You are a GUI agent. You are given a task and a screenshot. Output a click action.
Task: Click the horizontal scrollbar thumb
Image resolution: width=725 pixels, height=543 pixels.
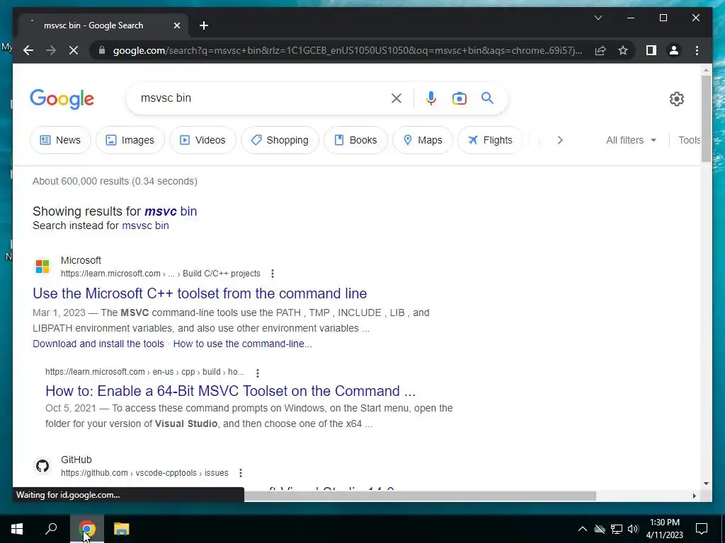[420, 496]
